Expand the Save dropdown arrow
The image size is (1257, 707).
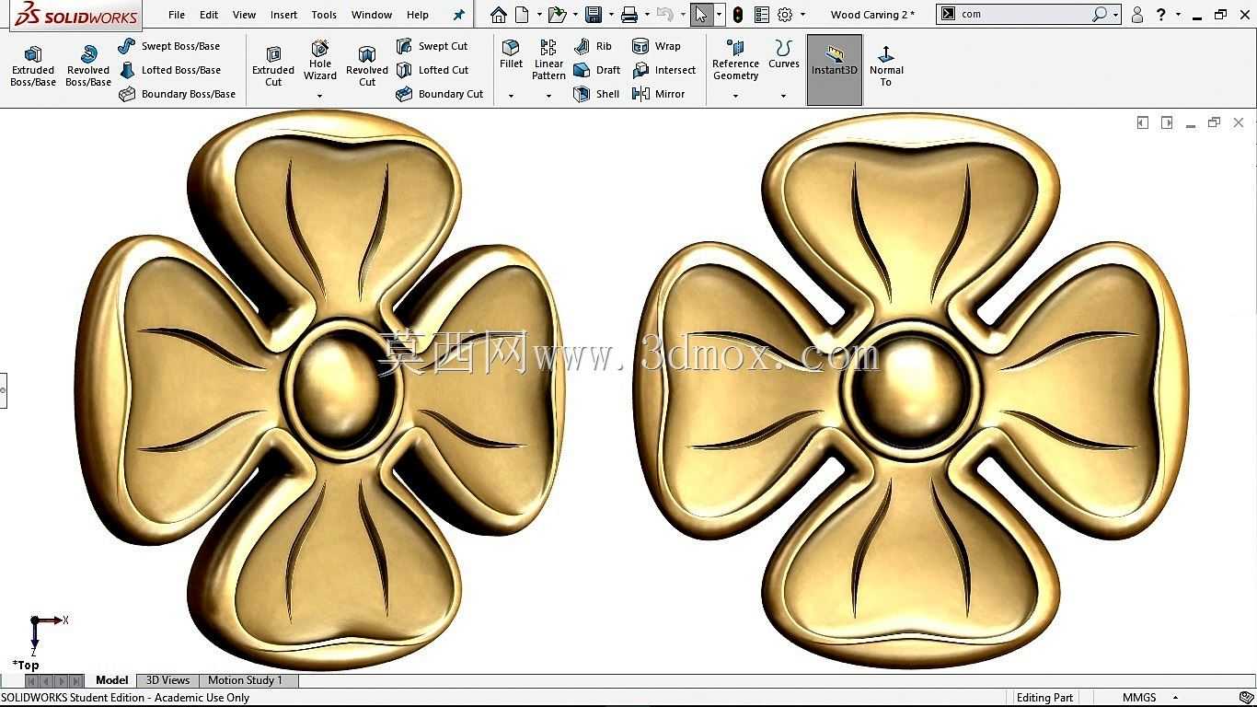pyautogui.click(x=611, y=15)
